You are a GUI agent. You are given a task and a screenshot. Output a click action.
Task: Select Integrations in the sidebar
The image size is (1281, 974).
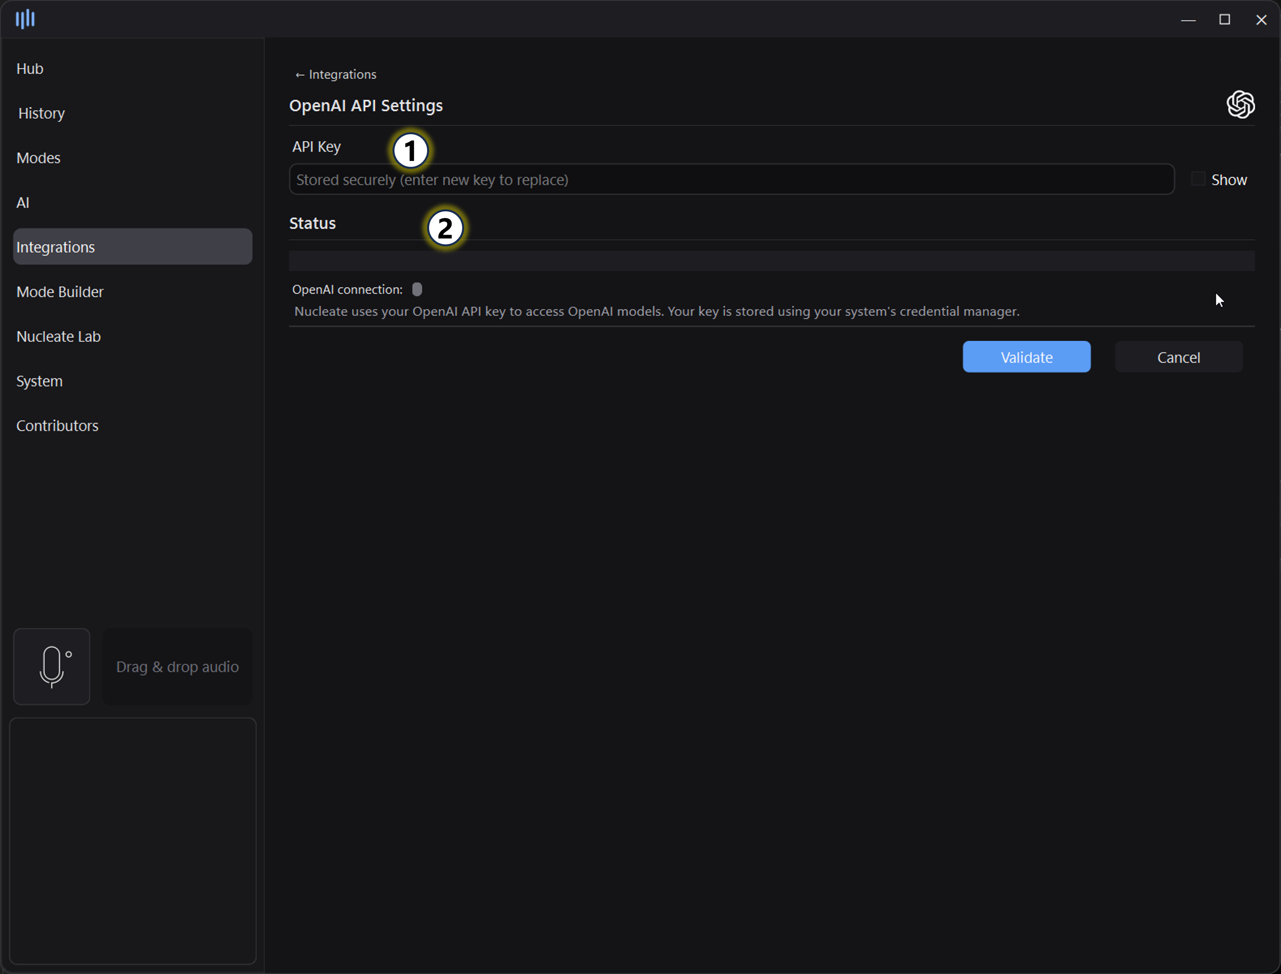133,247
